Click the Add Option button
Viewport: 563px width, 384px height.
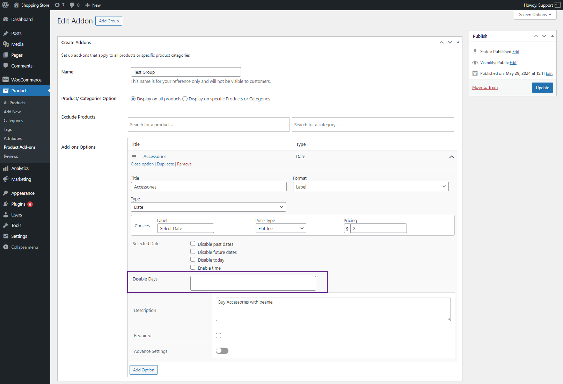144,370
